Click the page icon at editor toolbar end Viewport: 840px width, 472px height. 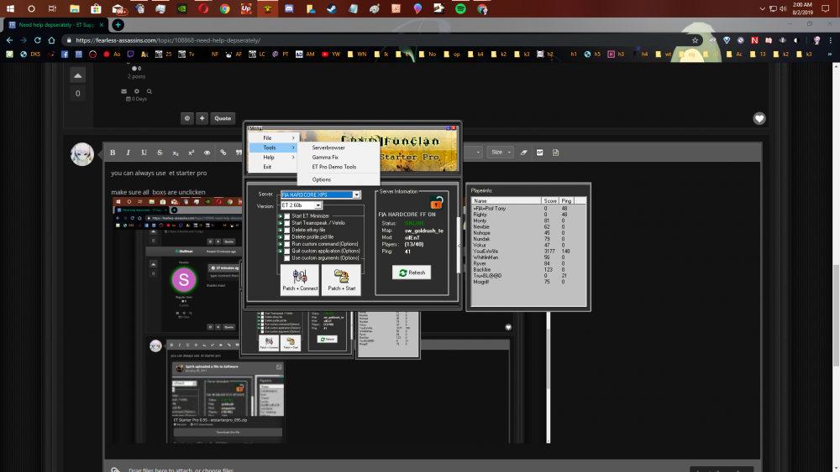[x=555, y=153]
